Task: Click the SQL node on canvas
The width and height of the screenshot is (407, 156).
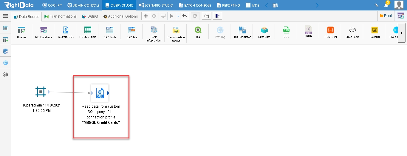Action: (100, 93)
